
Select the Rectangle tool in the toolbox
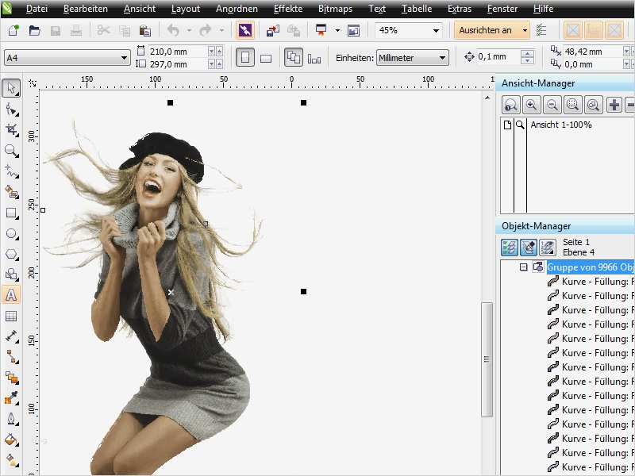click(11, 213)
